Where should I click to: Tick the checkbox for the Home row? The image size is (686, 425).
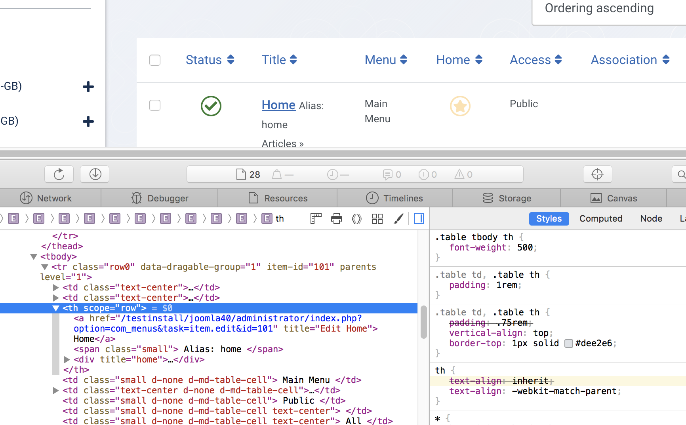coord(155,105)
